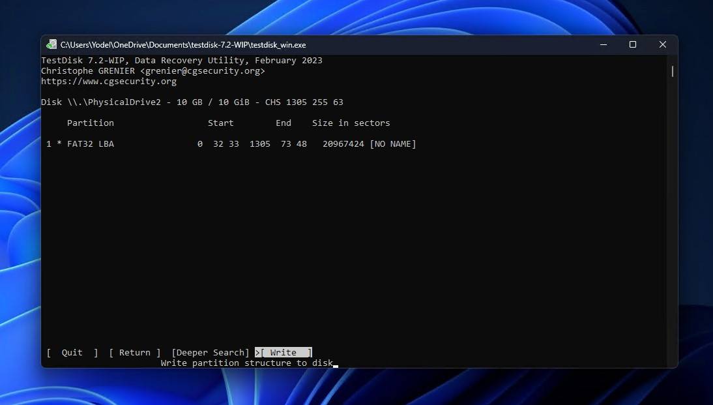713x405 pixels.
Task: Click the 20967424 sector size value
Action: (x=343, y=144)
